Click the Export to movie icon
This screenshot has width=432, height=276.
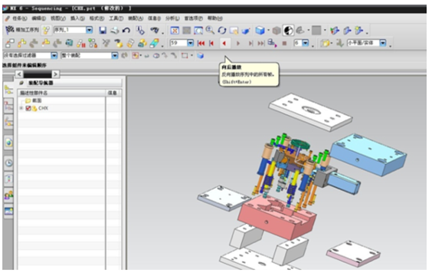pyautogui.click(x=272, y=43)
